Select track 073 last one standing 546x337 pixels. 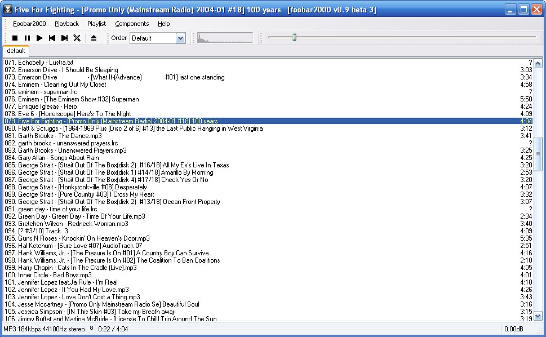click(268, 77)
